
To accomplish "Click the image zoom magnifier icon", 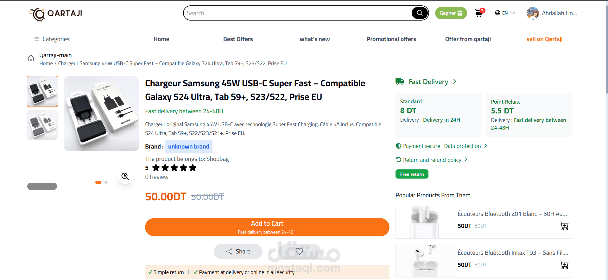I will pos(125,177).
